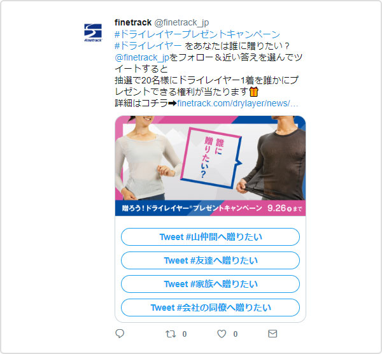Open the finetrack profile avatar logo
382x354 pixels.
coord(93,32)
